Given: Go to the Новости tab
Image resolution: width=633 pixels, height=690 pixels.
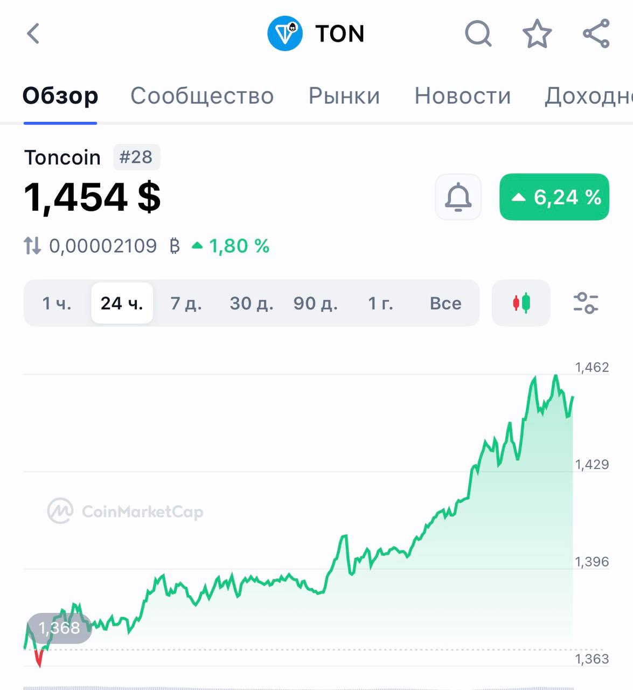Looking at the screenshot, I should point(462,96).
